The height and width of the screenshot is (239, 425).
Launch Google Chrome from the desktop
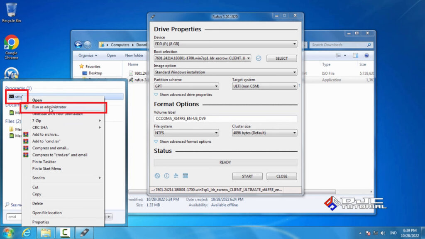11,41
